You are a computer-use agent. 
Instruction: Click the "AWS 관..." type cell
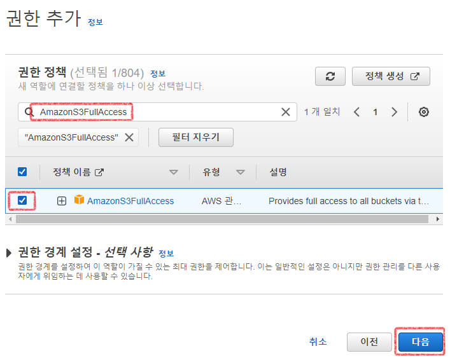[221, 201]
